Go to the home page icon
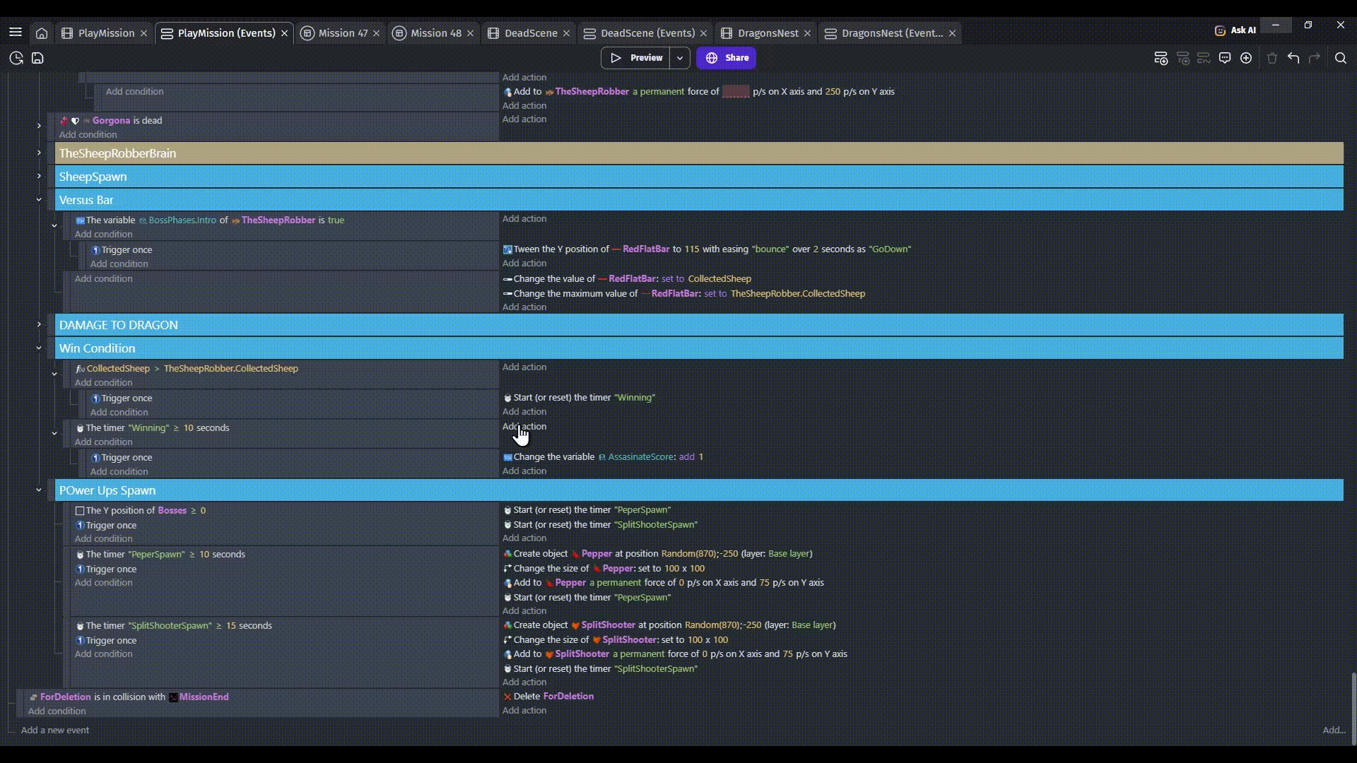1357x763 pixels. pyautogui.click(x=42, y=33)
